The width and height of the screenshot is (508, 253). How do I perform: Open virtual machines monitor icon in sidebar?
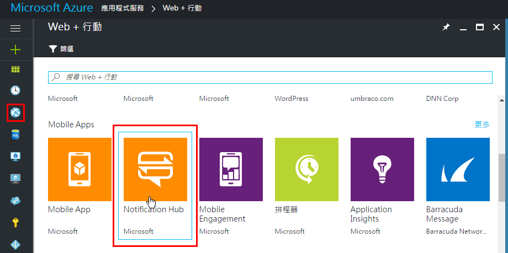pos(15,157)
